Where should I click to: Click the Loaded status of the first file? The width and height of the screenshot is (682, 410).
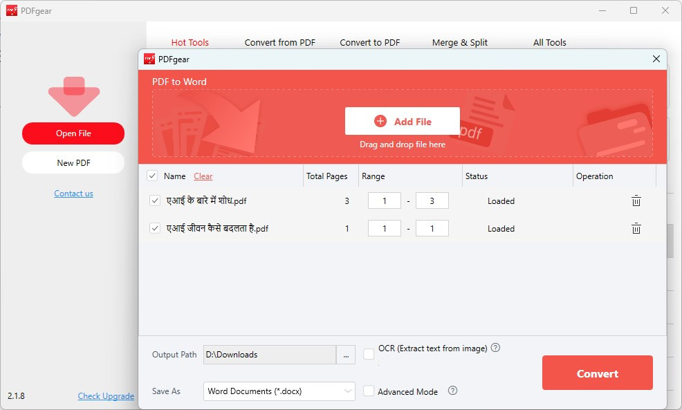coord(501,201)
